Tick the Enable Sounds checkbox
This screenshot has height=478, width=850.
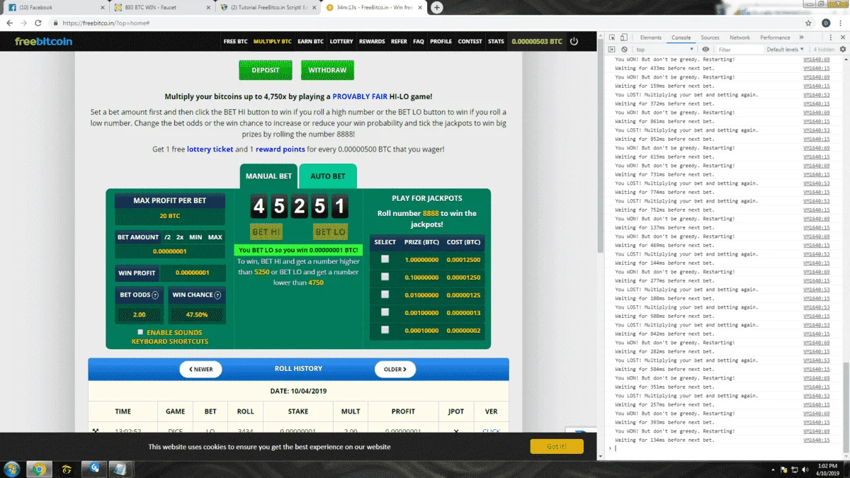tap(140, 332)
